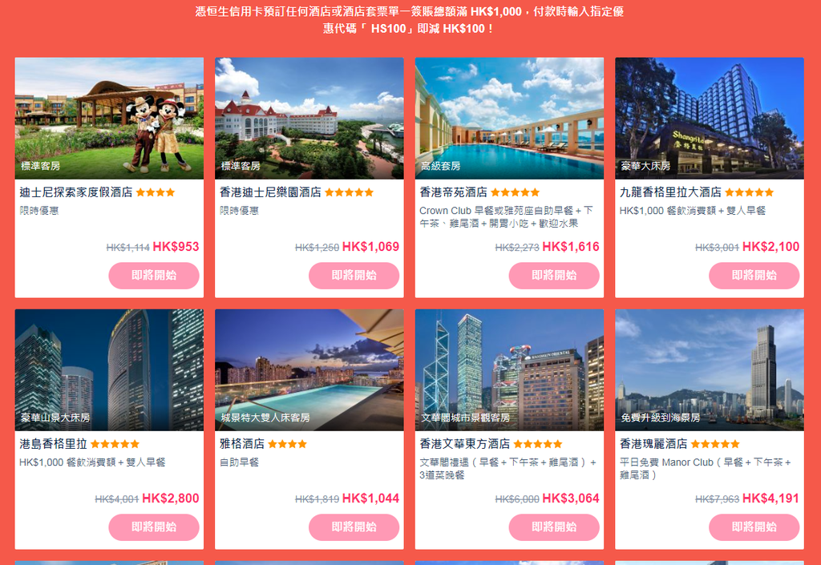
Task: Open the 香港瑰麗酒店 title link
Action: (x=653, y=444)
